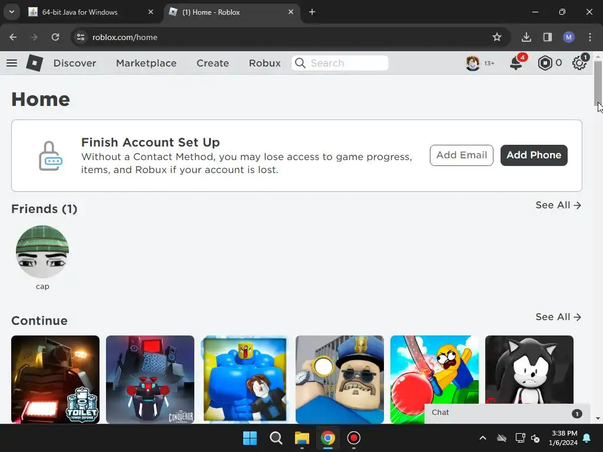Close the Home - Roblox tab
Image resolution: width=603 pixels, height=452 pixels.
(x=291, y=12)
